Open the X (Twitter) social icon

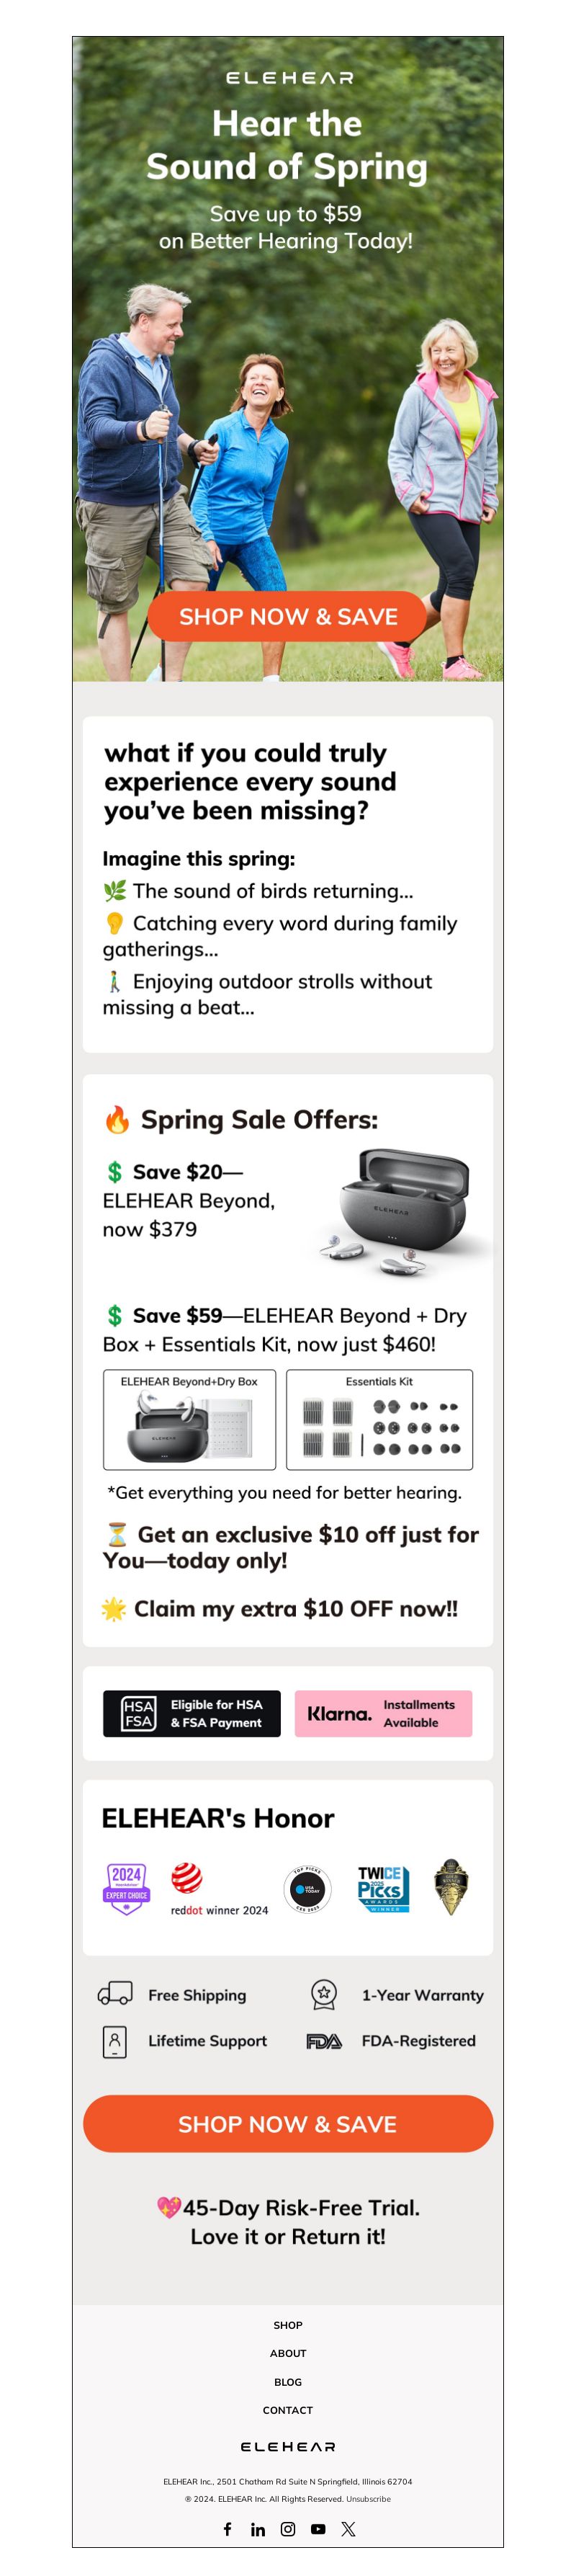pos(348,2528)
